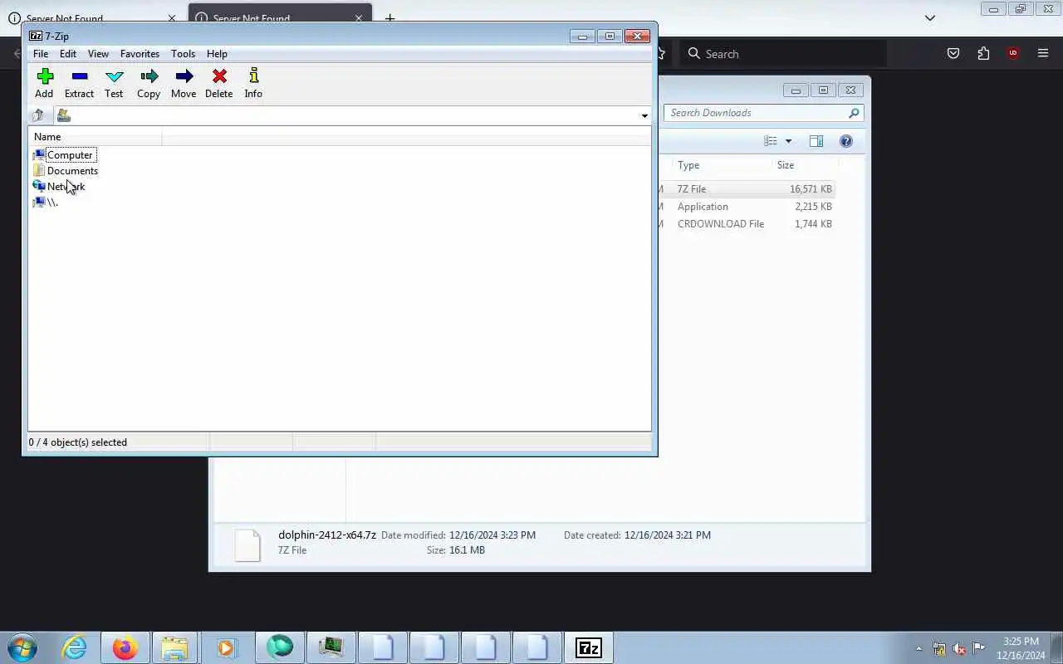The height and width of the screenshot is (664, 1063).
Task: Click the Size 16.1 MB value in details pane
Action: [x=467, y=550]
